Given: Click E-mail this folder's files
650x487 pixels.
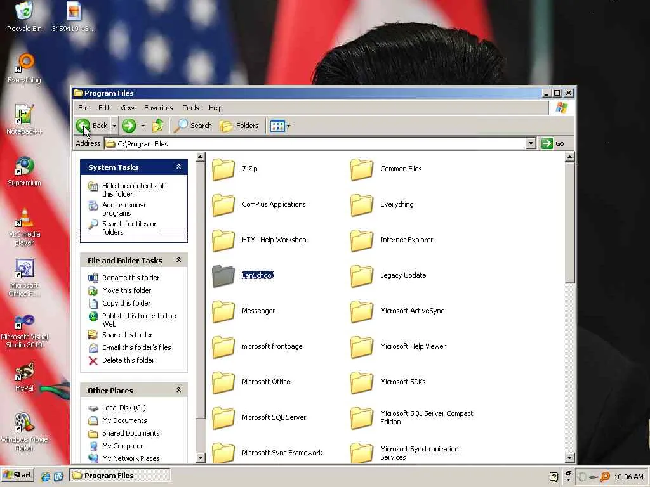Looking at the screenshot, I should coord(136,347).
